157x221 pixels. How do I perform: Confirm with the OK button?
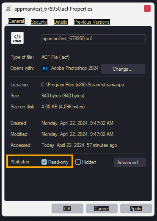pyautogui.click(x=67, y=208)
